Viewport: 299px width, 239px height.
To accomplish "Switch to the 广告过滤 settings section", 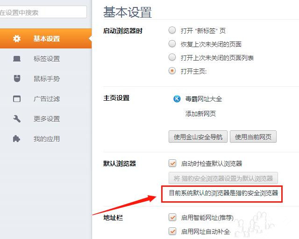I will point(46,99).
